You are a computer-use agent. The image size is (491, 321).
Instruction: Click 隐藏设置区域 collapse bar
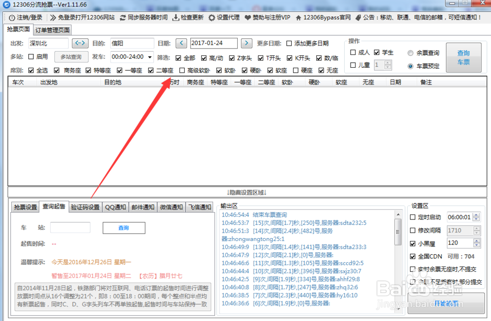point(247,192)
